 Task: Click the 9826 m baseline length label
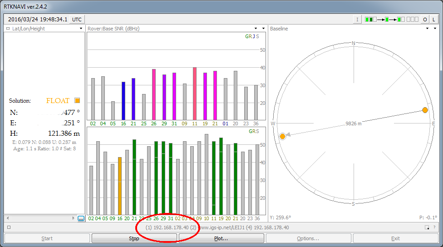353,123
